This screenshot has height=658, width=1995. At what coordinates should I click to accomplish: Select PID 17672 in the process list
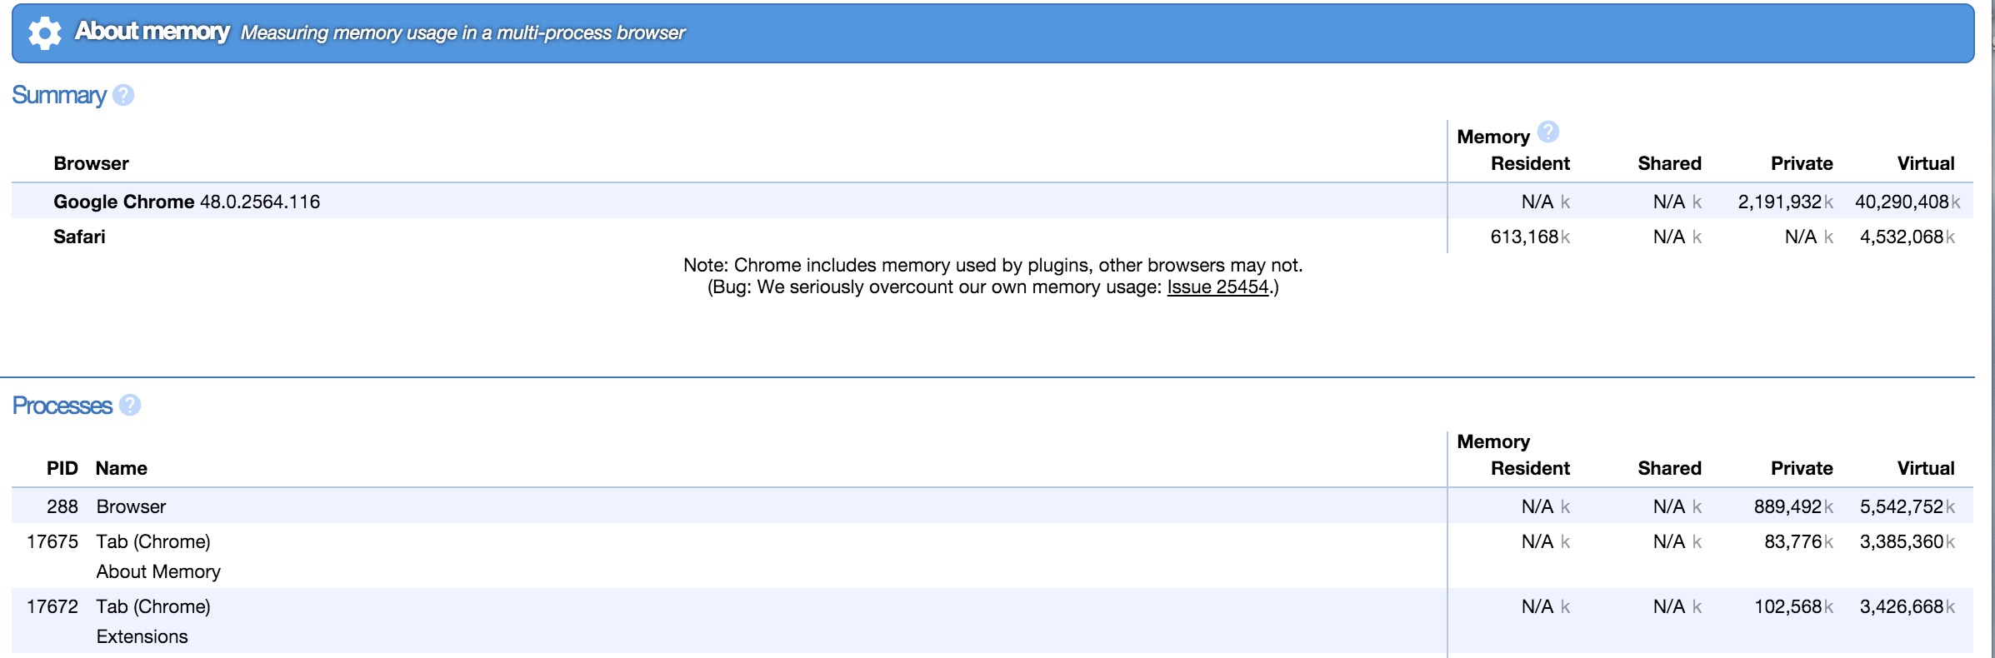pos(52,606)
